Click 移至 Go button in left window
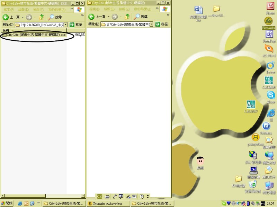This screenshot has width=277, height=207. pos(76,25)
